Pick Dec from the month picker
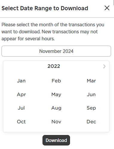 tap(91, 122)
